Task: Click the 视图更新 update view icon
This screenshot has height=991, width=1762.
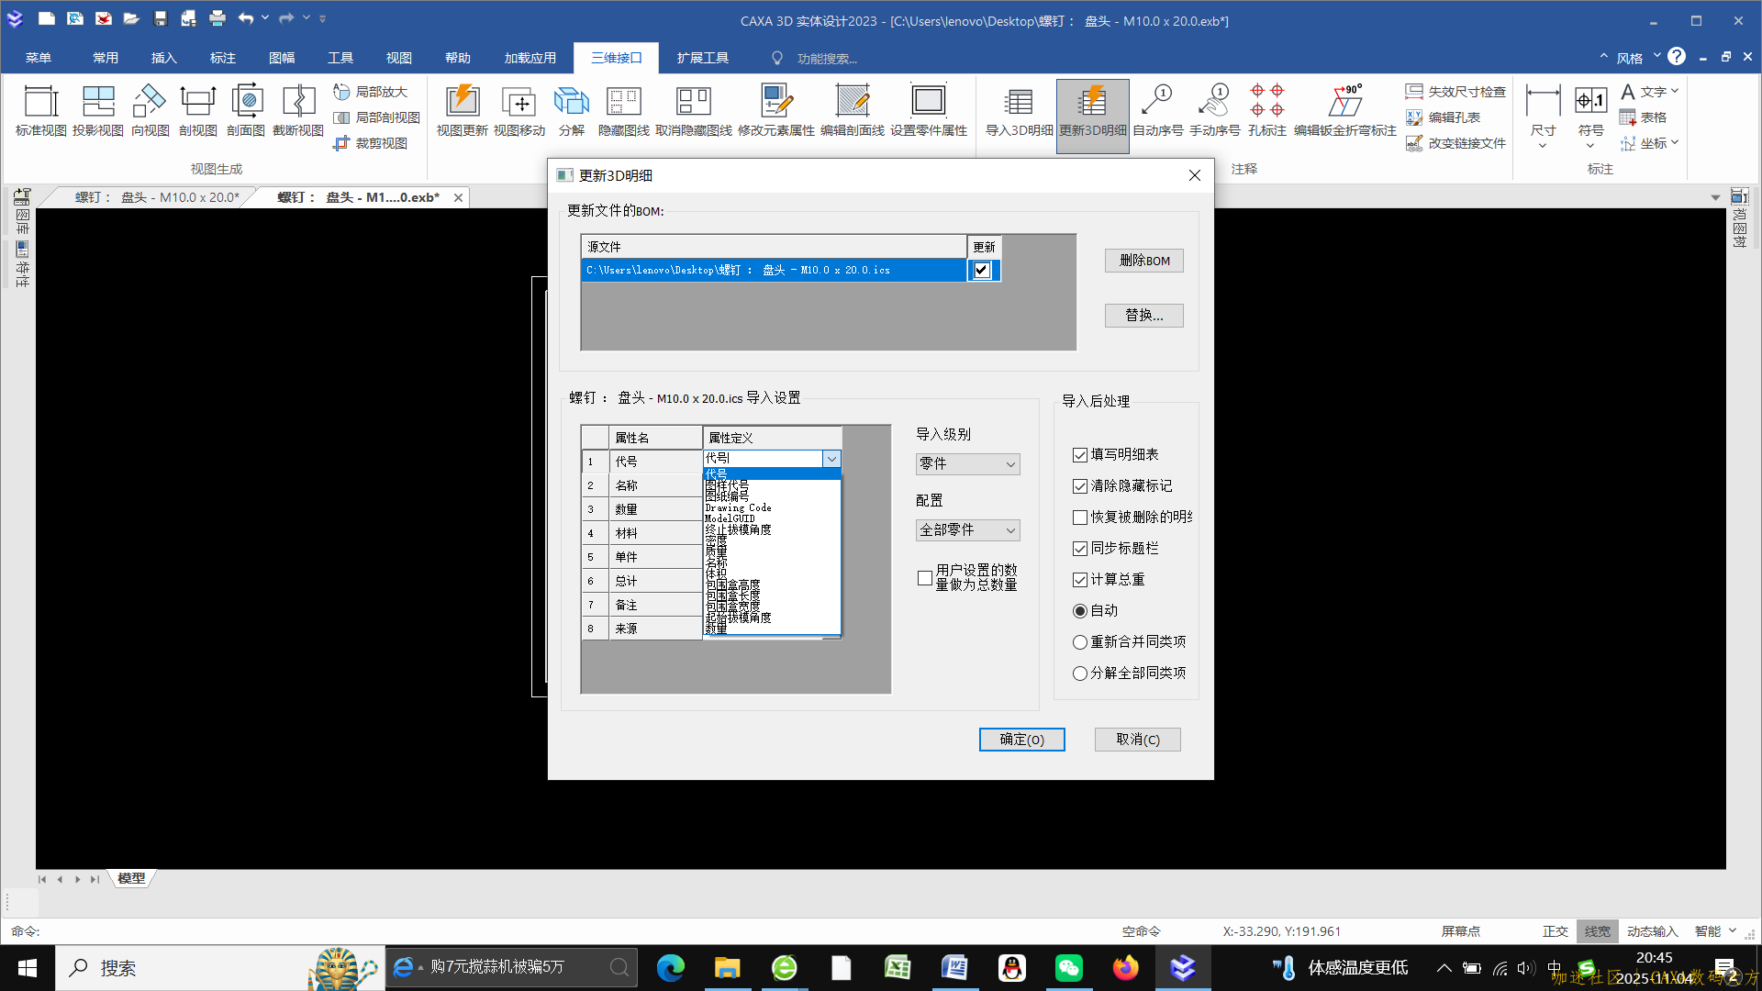Action: pos(462,110)
